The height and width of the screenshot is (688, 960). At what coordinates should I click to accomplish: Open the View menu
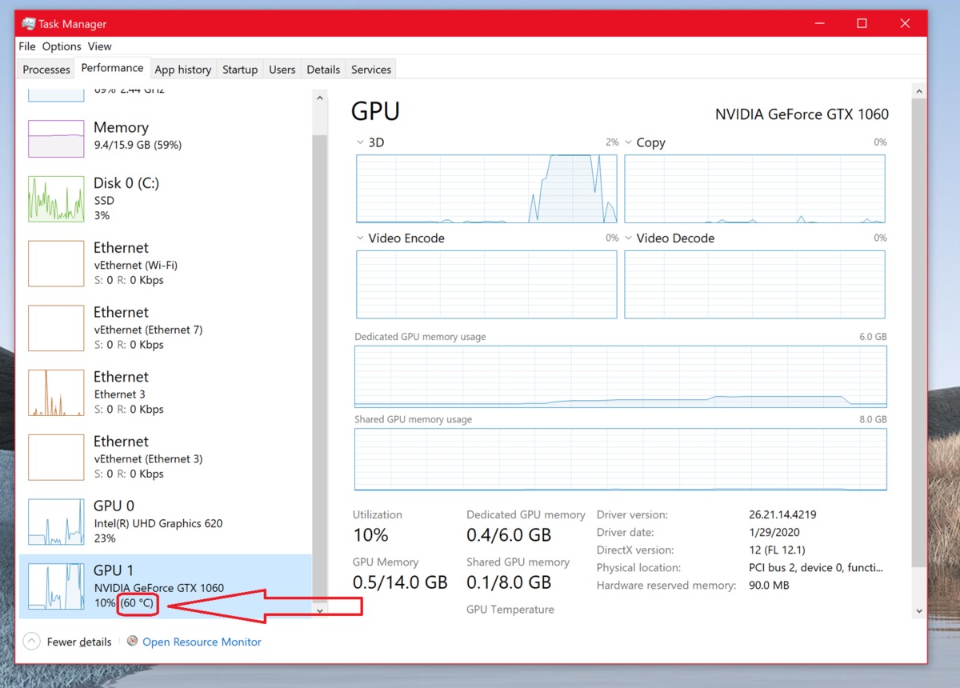click(x=100, y=46)
